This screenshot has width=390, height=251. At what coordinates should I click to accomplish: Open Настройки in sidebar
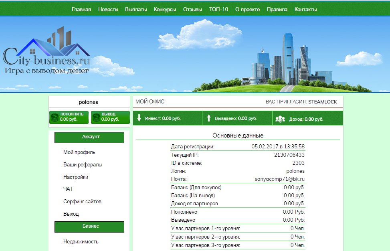[x=76, y=177]
